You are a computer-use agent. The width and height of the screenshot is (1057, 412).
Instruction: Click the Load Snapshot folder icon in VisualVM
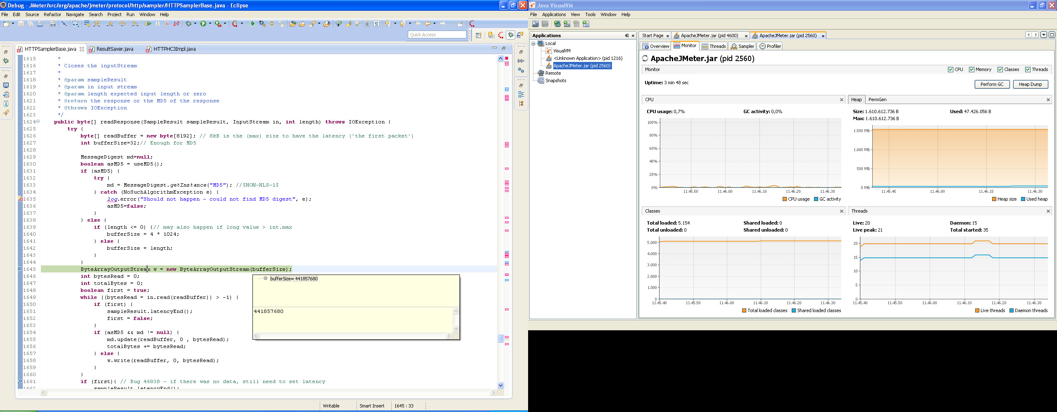pyautogui.click(x=536, y=24)
